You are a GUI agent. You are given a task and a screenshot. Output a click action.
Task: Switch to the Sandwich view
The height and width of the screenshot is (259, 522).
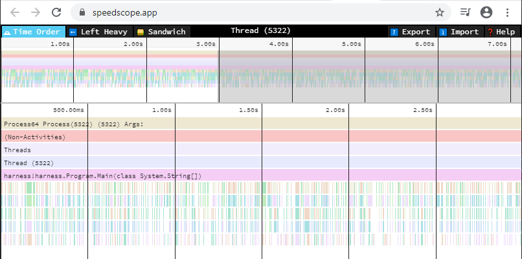(161, 32)
